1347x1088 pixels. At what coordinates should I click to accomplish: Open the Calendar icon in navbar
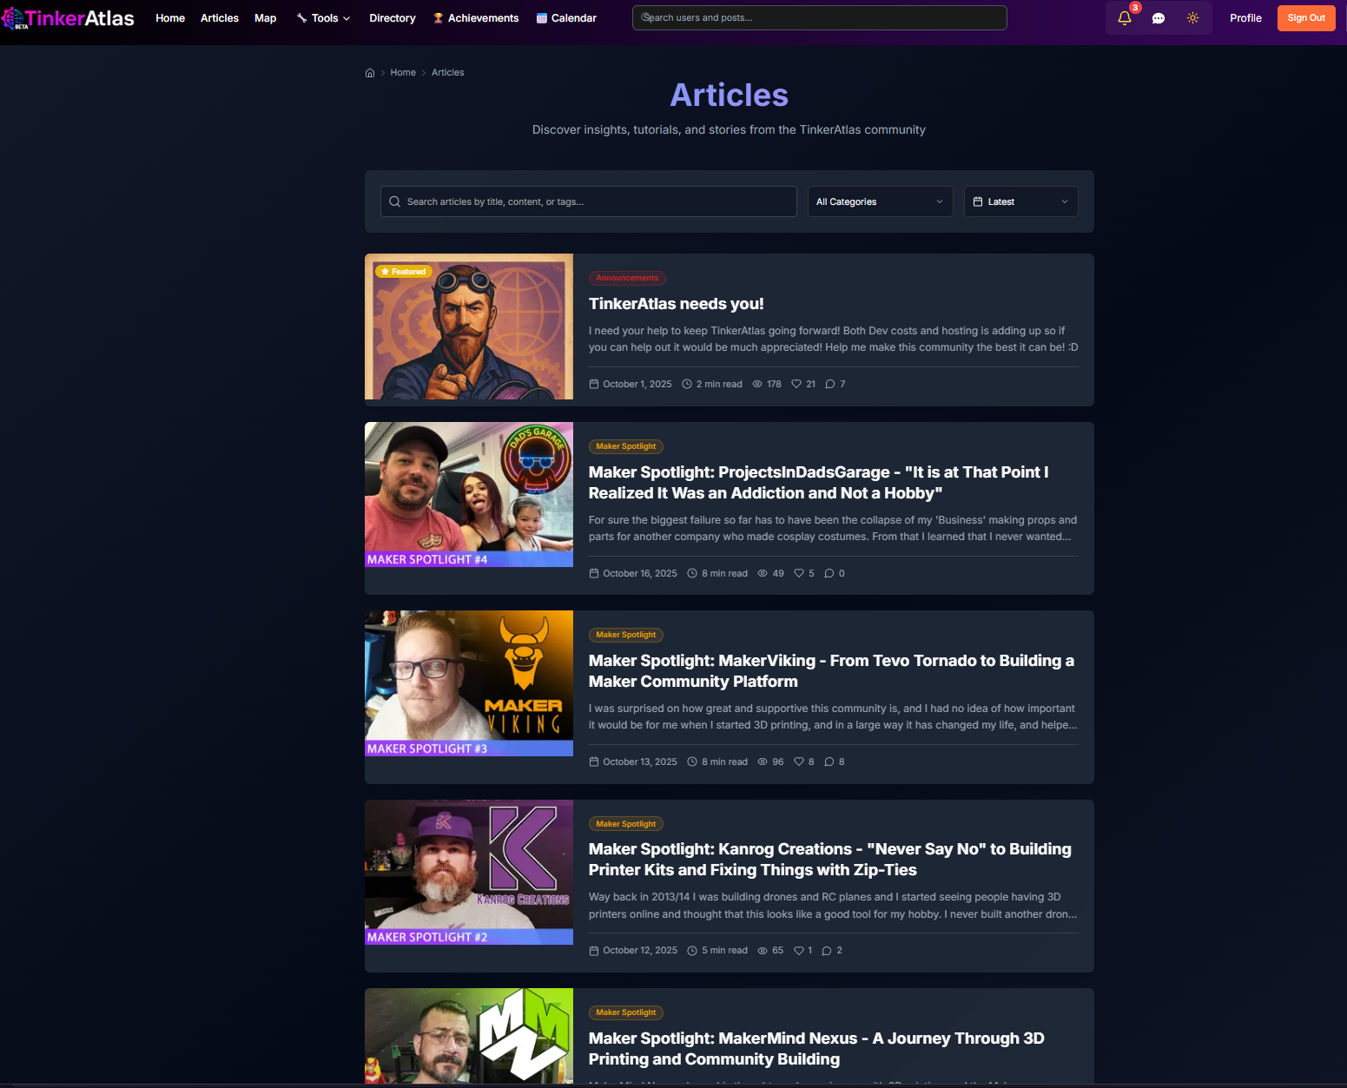tap(542, 17)
